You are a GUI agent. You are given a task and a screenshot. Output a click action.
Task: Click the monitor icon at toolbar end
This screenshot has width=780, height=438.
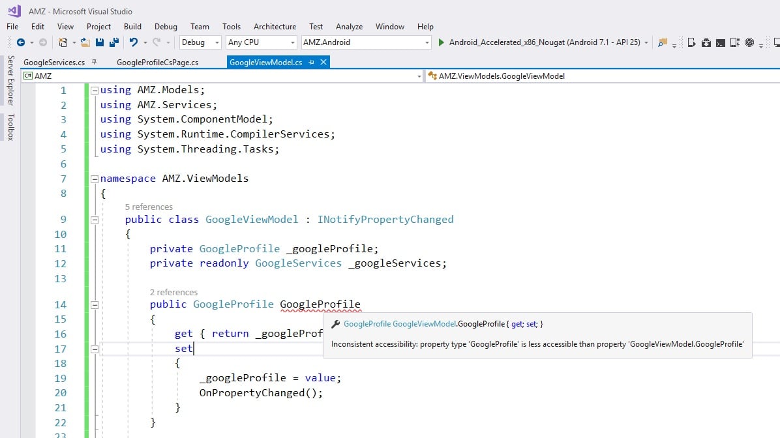coord(777,43)
